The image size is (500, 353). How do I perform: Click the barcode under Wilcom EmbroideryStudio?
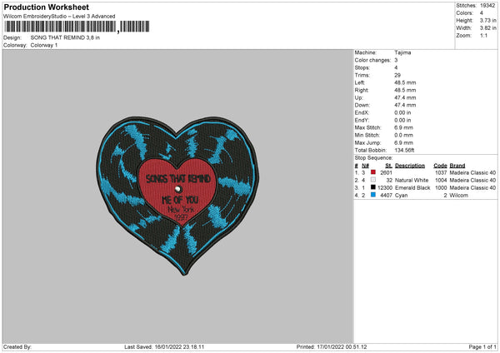(x=77, y=27)
